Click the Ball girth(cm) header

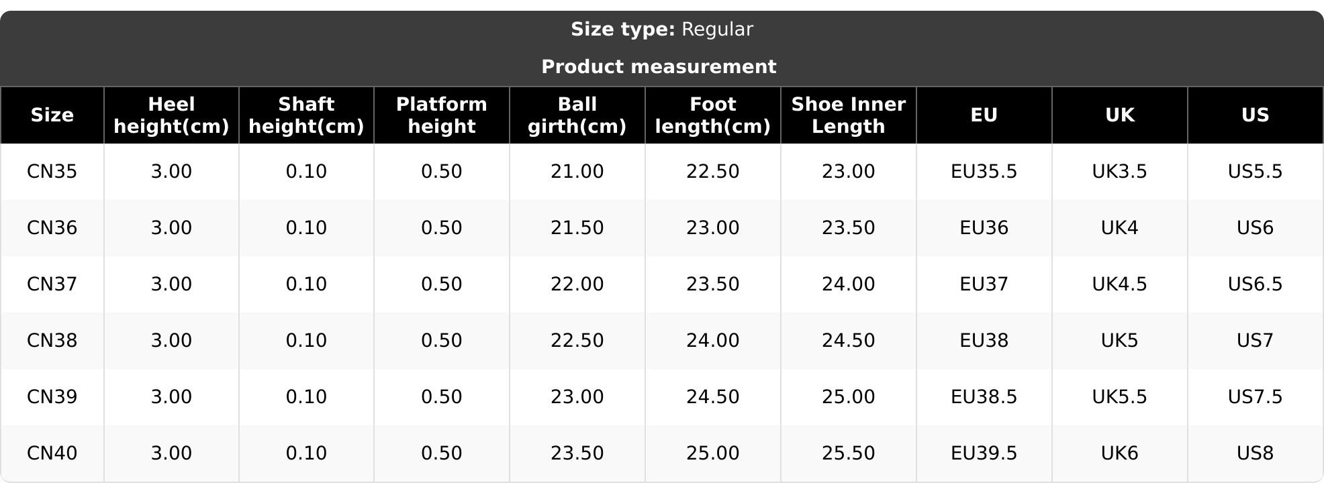[x=577, y=115]
